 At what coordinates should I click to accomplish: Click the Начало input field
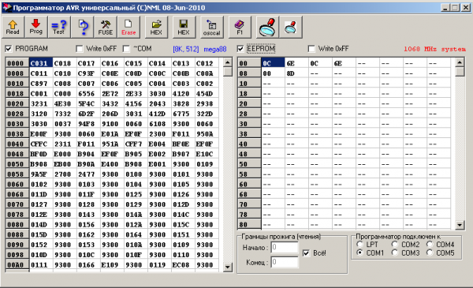click(x=285, y=248)
